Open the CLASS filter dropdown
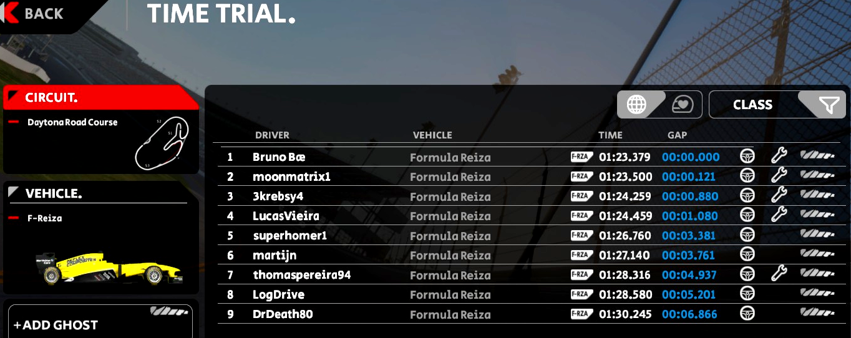This screenshot has height=338, width=851. tap(777, 105)
